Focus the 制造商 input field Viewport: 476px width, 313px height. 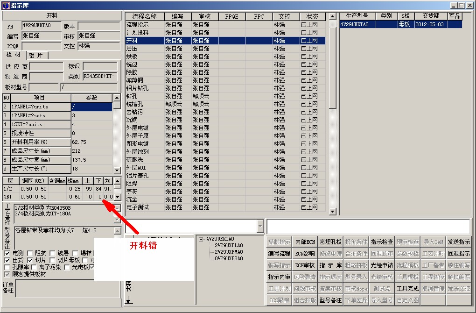tap(46, 76)
